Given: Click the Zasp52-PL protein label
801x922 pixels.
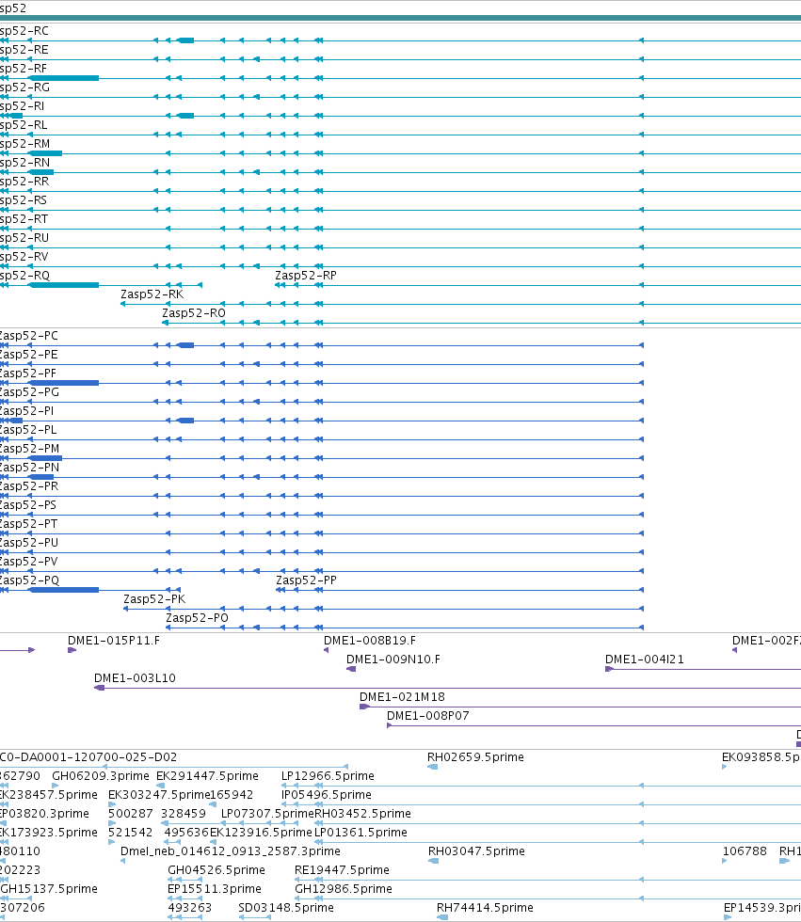Looking at the screenshot, I should coord(27,429).
